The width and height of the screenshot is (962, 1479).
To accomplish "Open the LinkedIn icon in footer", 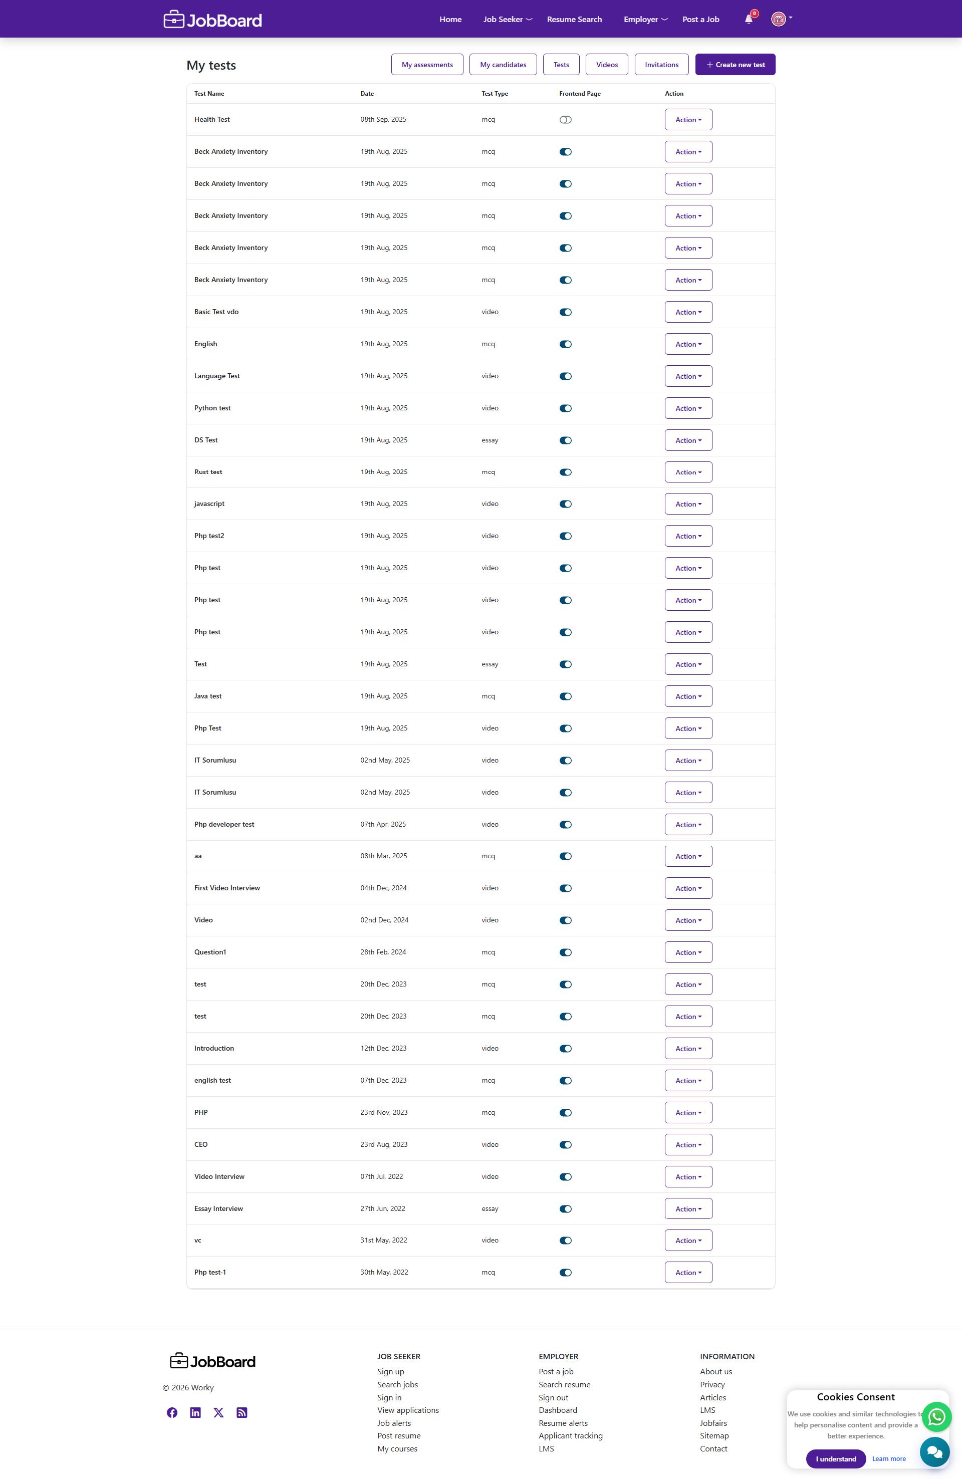I will tap(195, 1412).
